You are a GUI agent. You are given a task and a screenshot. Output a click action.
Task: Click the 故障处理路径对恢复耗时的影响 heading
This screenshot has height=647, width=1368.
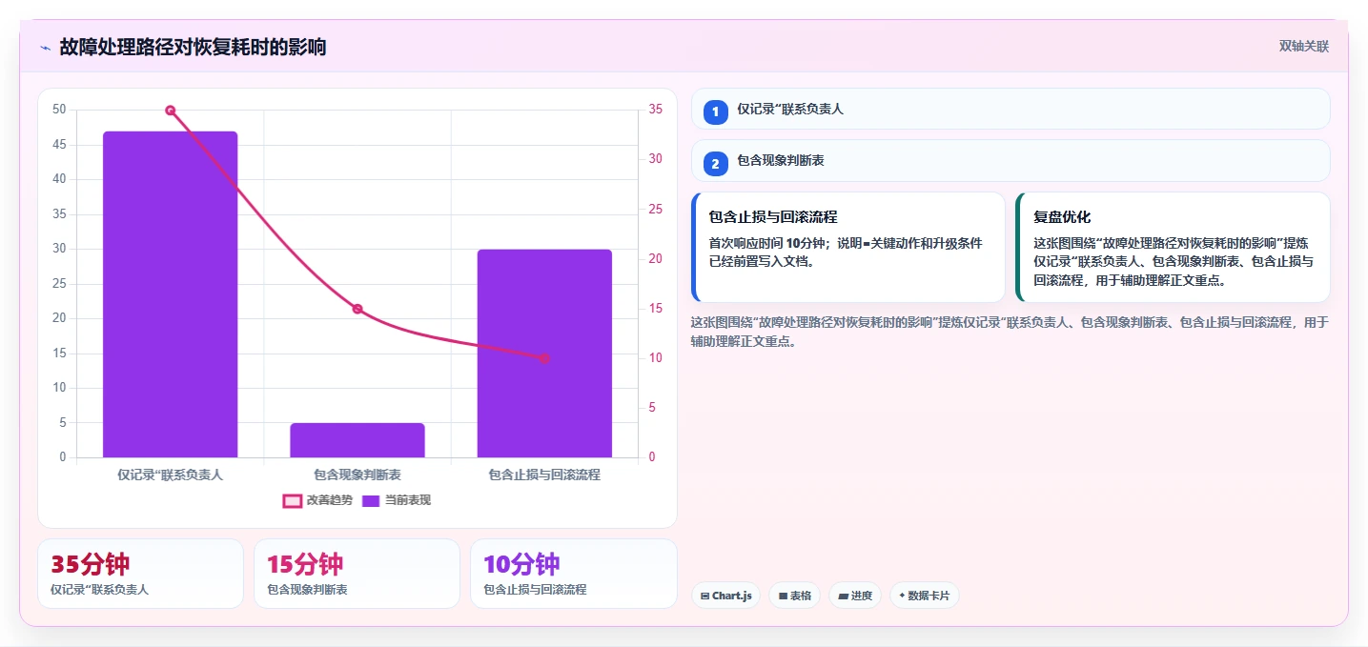tap(193, 47)
